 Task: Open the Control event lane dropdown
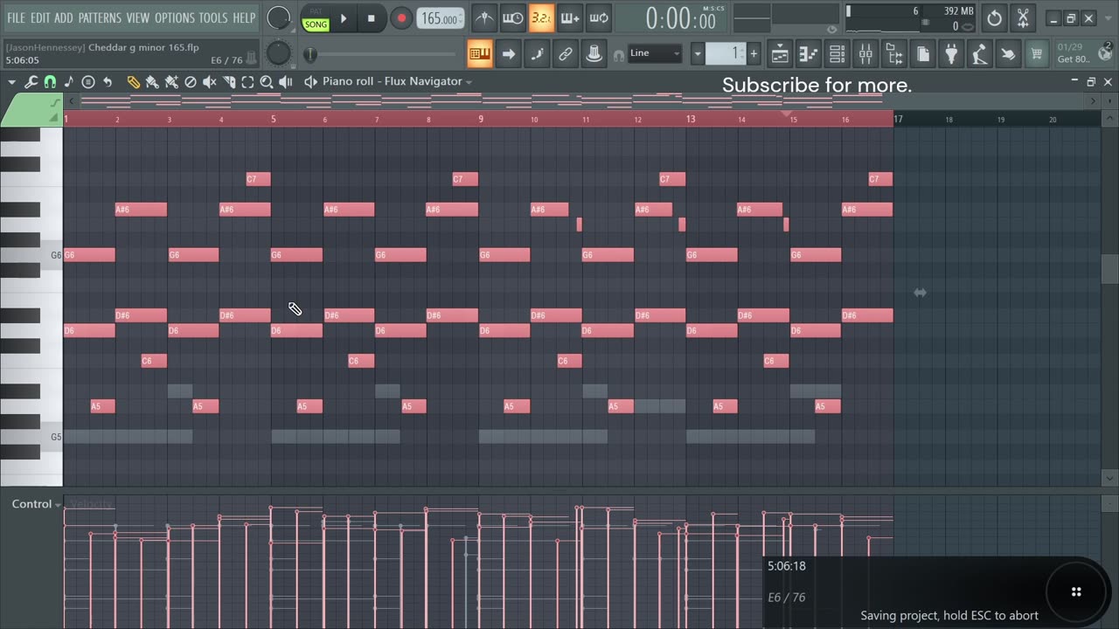tap(36, 504)
